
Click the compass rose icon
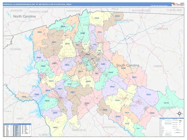[180, 113]
